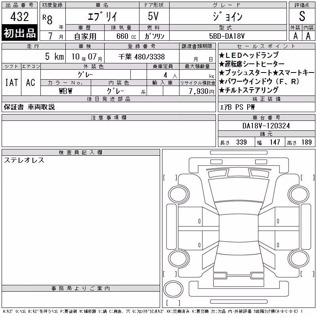This screenshot has height=317, width=317.
Task: Click the 初出品 black badge
Action: [x=19, y=32]
